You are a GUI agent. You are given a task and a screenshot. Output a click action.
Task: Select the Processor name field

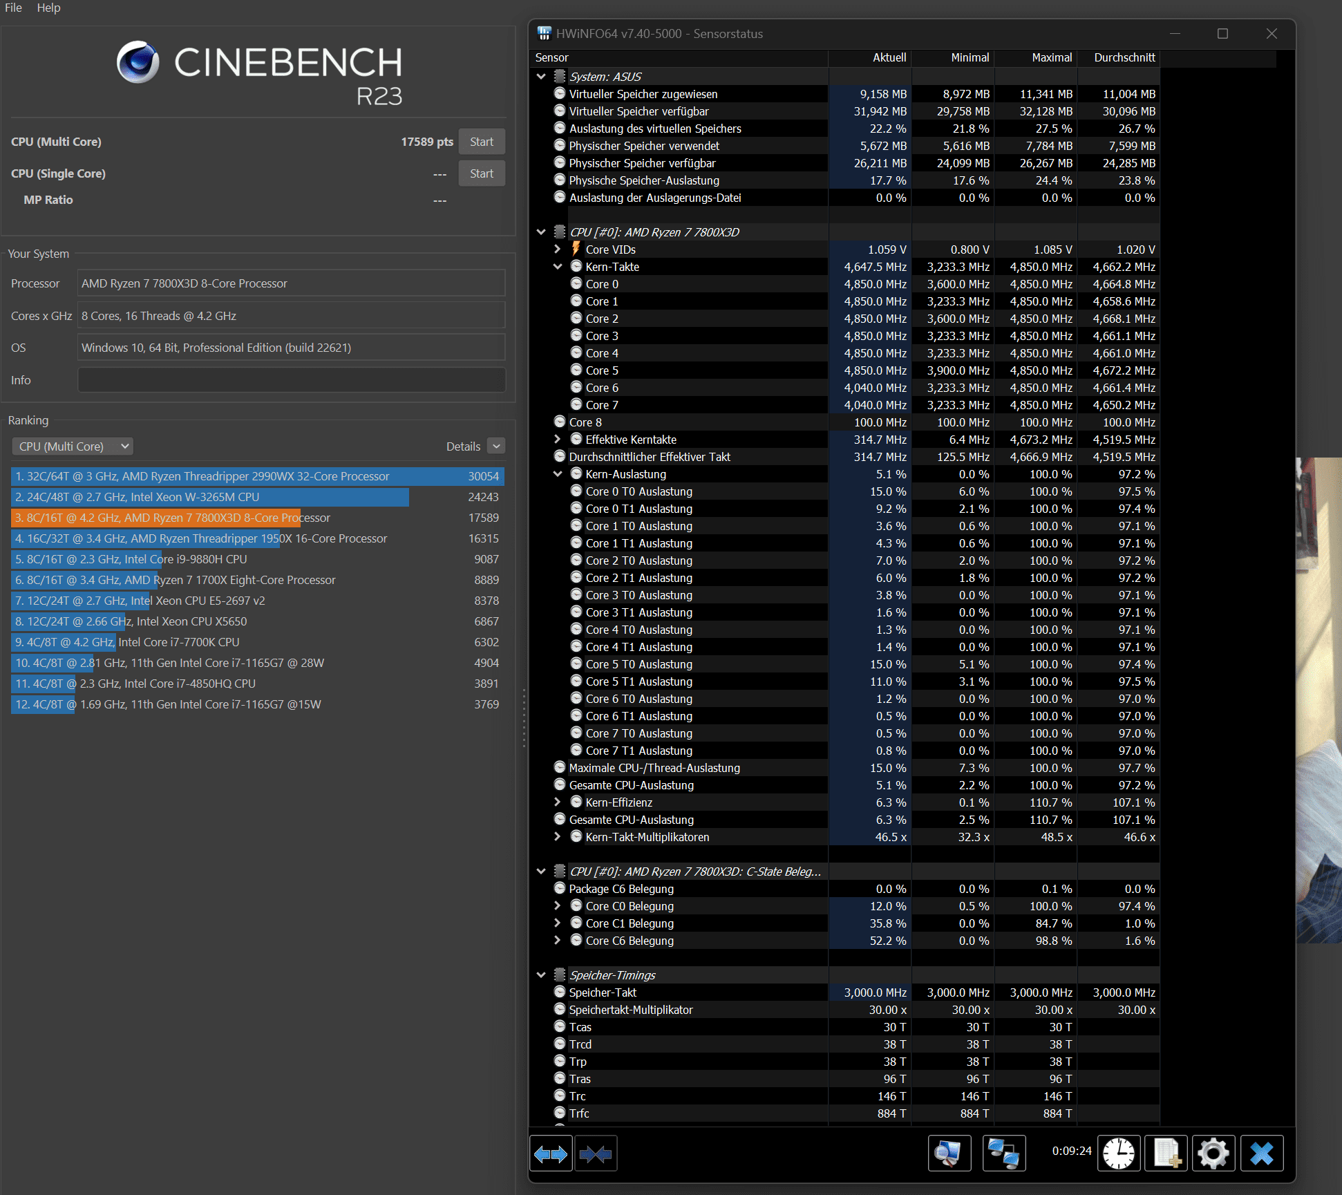(292, 283)
